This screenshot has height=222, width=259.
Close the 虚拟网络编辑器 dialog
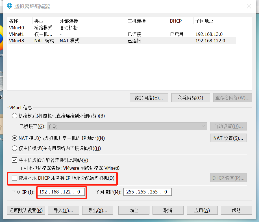pyautogui.click(x=249, y=6)
